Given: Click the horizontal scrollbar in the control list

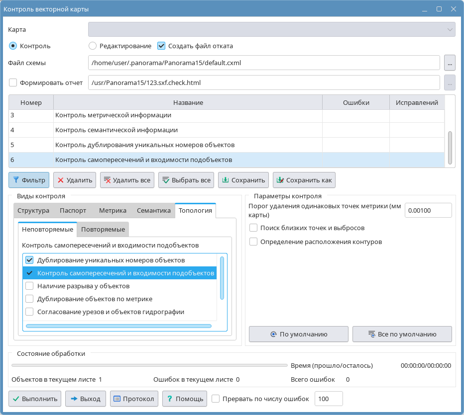Looking at the screenshot, I should click(x=118, y=326).
